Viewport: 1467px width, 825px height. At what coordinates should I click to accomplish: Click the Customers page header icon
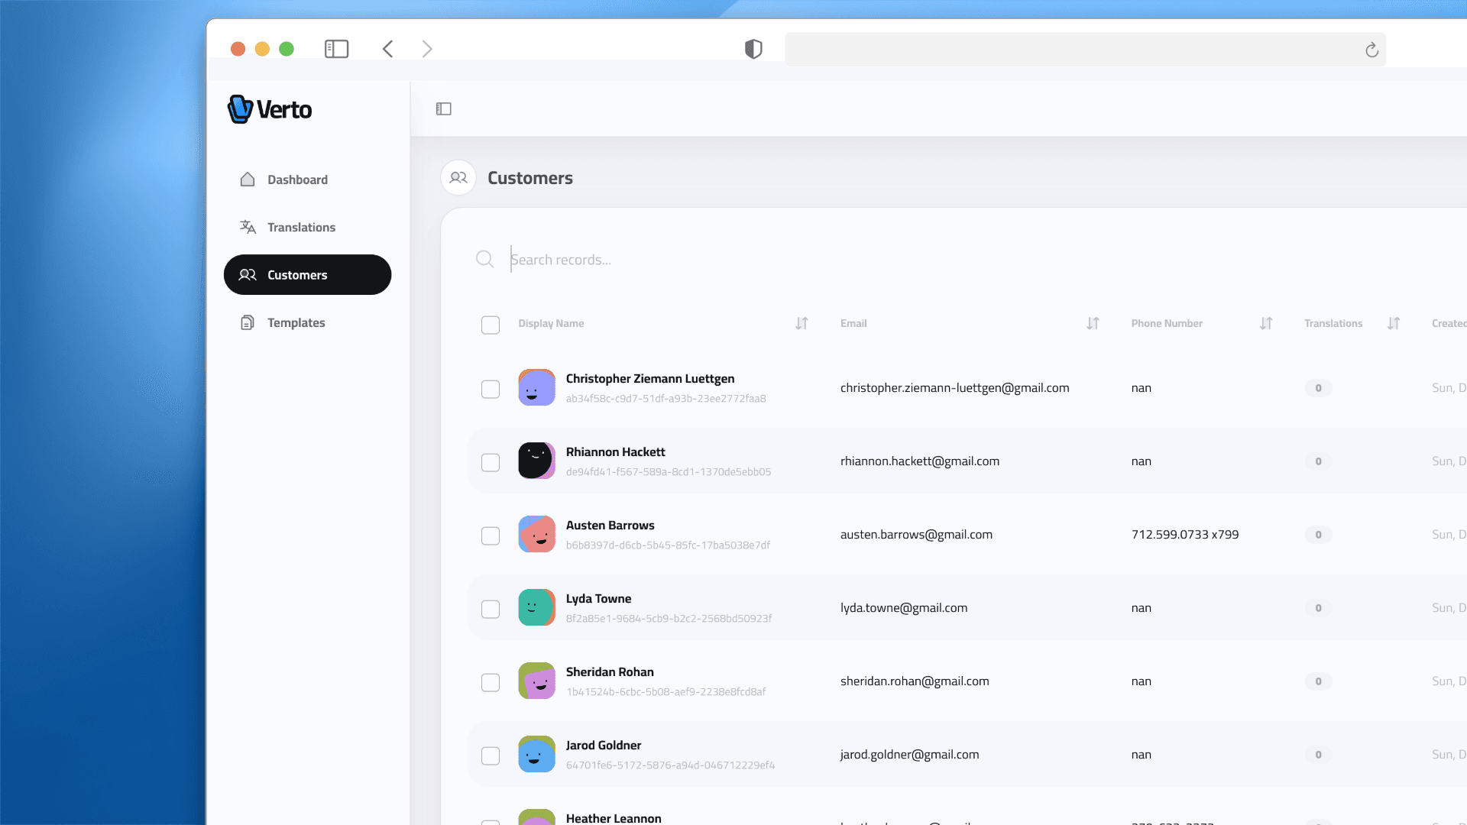point(458,177)
